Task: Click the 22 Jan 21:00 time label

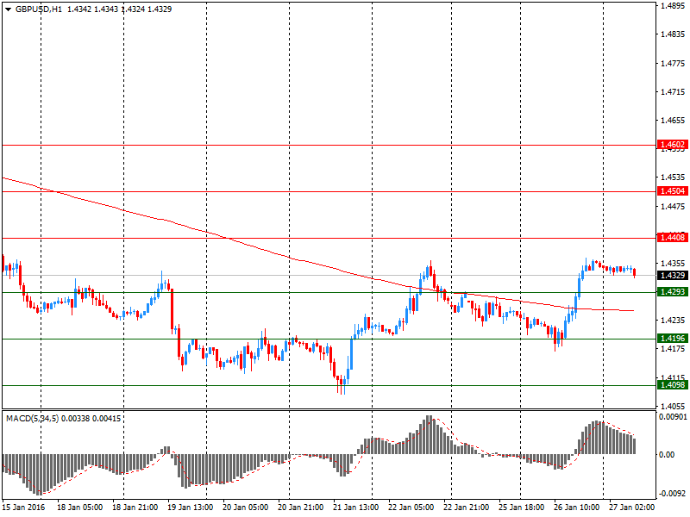Action: [467, 508]
